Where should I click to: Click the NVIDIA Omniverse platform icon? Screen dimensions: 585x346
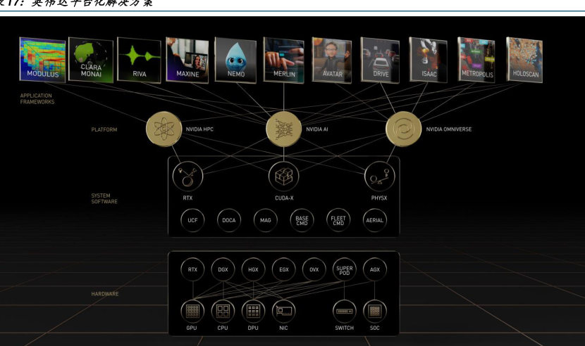pos(404,129)
